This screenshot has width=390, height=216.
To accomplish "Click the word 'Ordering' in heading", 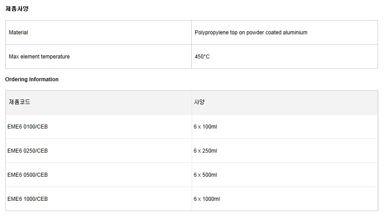I will coord(16,79).
